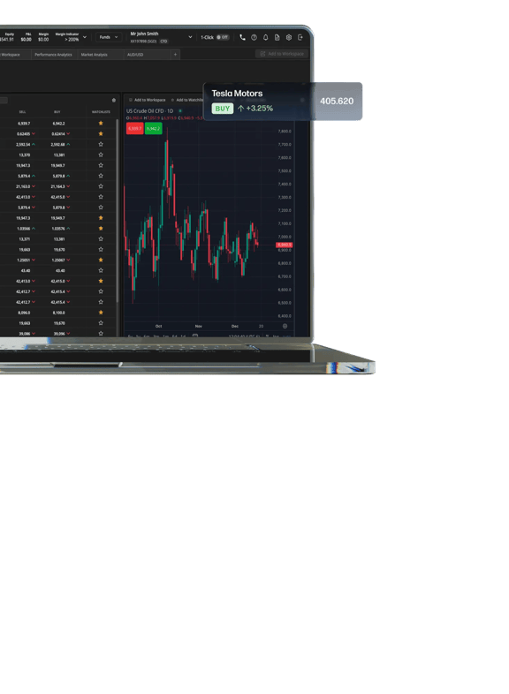
Task: Click the P&L $0.00 value
Action: (x=27, y=40)
